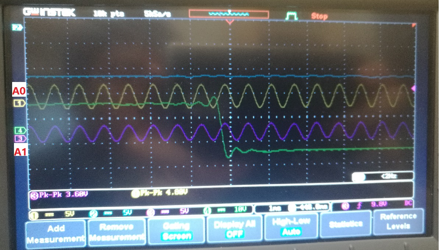Open channel 4 10V scale setting

(x=225, y=210)
